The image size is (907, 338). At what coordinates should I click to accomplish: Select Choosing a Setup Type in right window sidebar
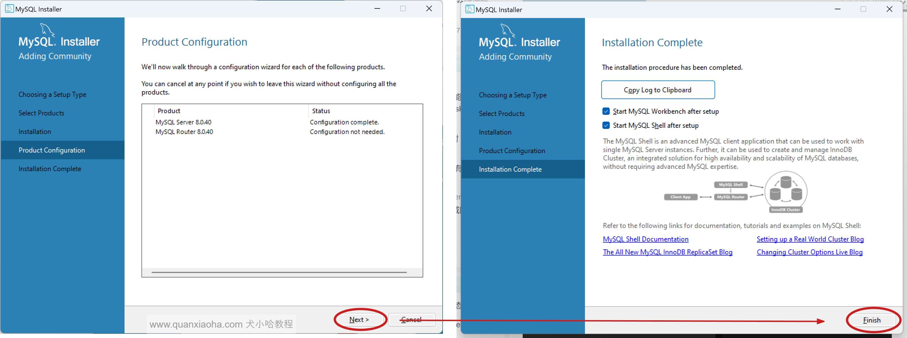(513, 95)
